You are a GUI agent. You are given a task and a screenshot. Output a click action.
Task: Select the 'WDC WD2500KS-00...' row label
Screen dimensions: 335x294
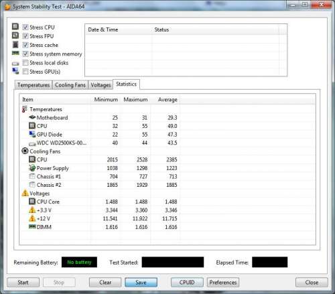(x=62, y=143)
